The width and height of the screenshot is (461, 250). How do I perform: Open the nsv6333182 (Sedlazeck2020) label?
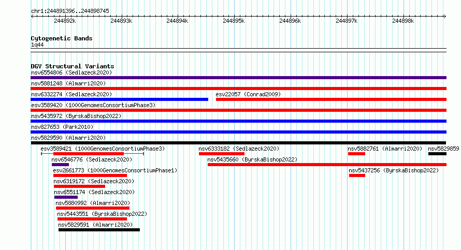239,149
